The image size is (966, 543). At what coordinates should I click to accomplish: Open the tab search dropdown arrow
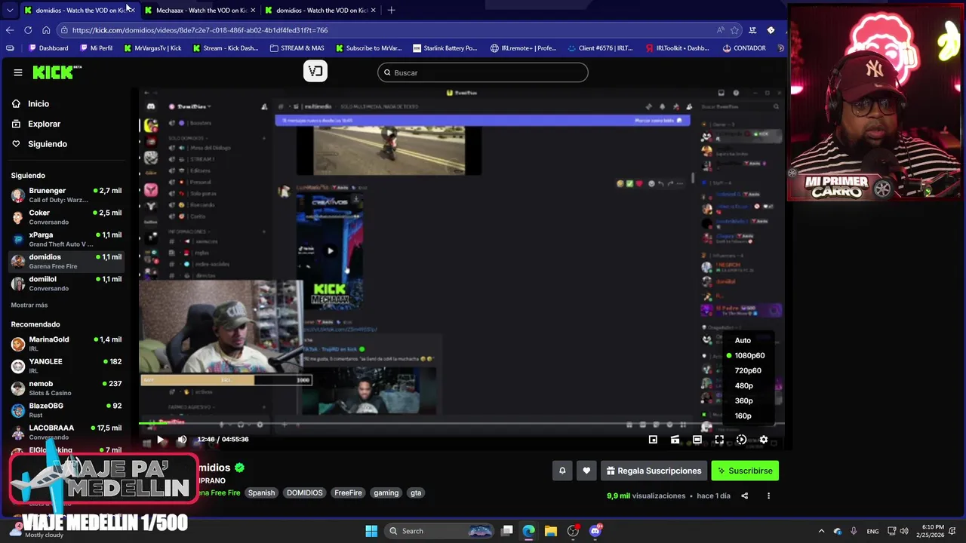point(10,10)
